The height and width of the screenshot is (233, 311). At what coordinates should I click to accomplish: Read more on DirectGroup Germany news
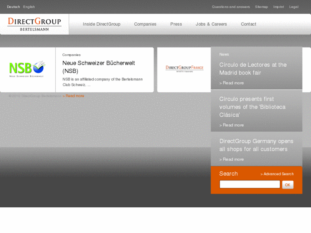click(x=231, y=159)
